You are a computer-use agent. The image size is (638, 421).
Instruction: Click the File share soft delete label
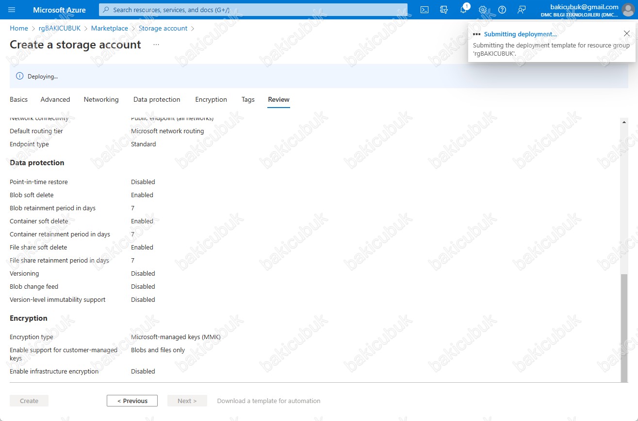(38, 248)
